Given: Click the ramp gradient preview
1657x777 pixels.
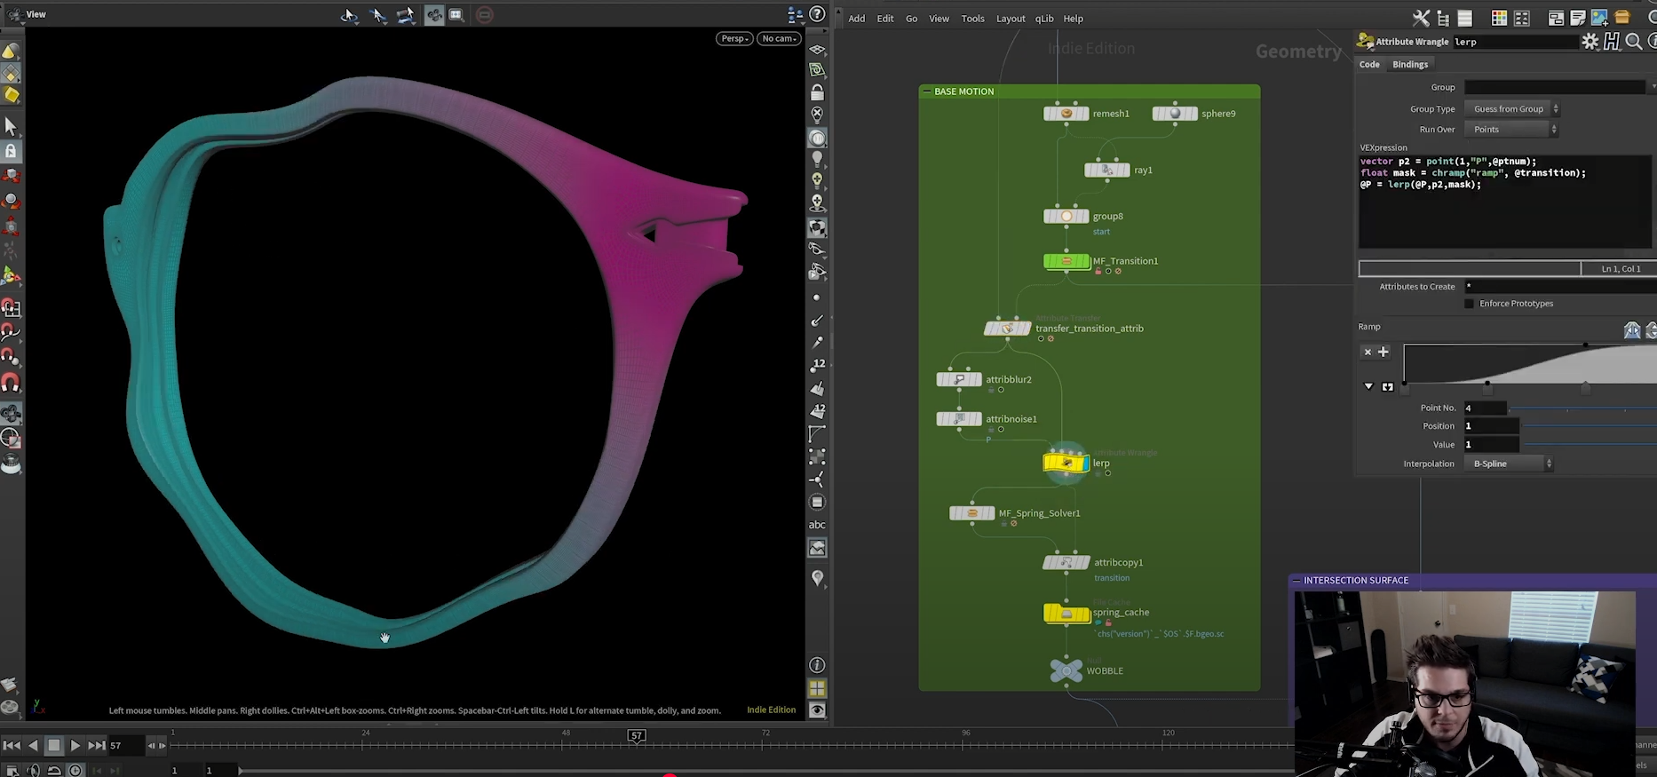Looking at the screenshot, I should [x=1530, y=364].
